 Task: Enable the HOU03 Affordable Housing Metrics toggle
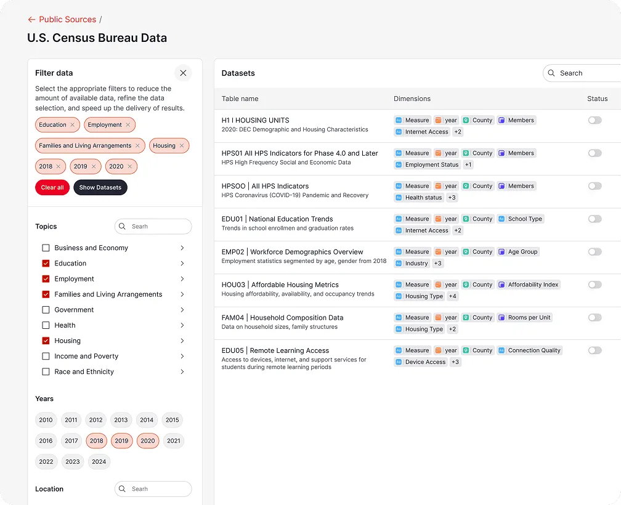(595, 285)
